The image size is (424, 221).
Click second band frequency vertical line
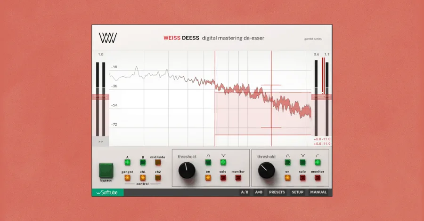click(x=271, y=98)
